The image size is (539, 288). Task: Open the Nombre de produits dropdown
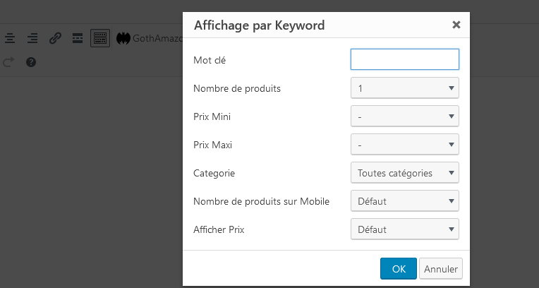click(x=404, y=88)
